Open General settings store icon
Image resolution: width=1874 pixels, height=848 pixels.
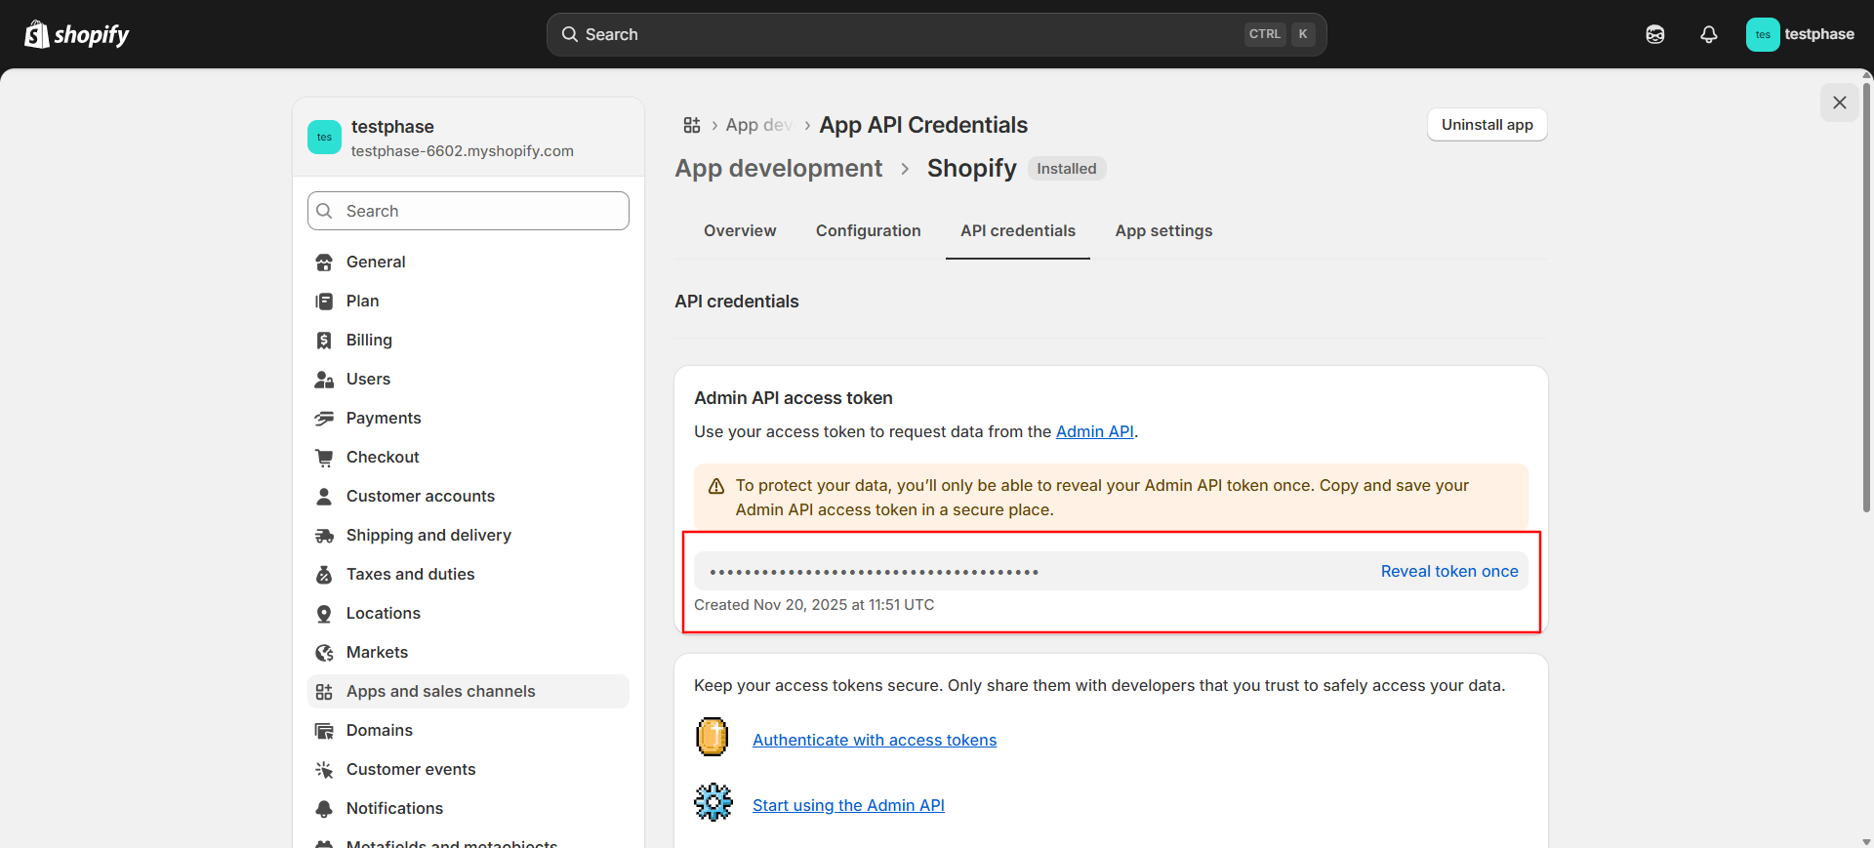tap(324, 262)
